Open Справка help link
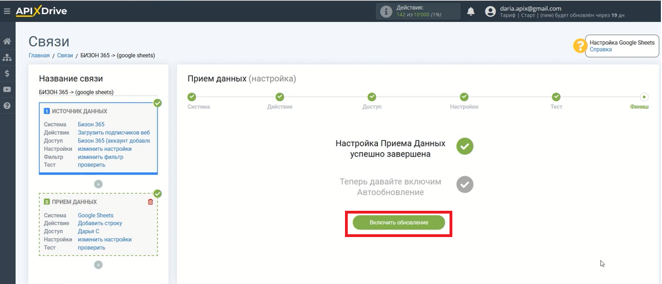This screenshot has height=284, width=662. point(601,49)
